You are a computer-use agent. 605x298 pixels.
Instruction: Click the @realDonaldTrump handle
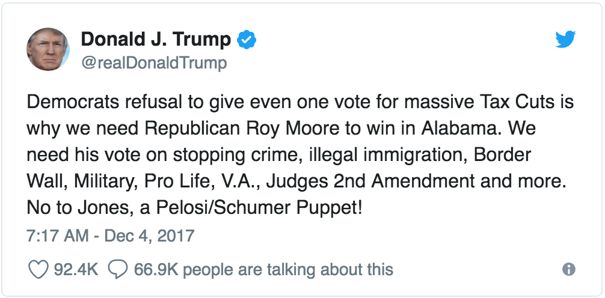[154, 62]
